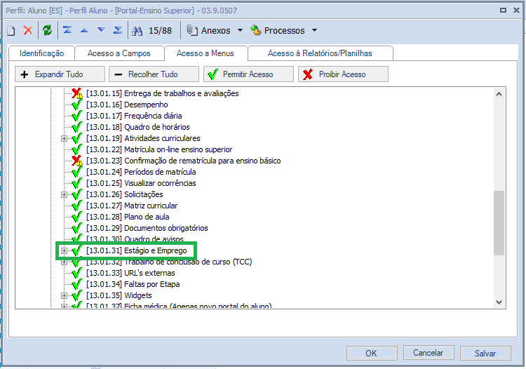Toggle red X on Confirmação de rematrícula
Image resolution: width=526 pixels, height=369 pixels.
[x=77, y=161]
